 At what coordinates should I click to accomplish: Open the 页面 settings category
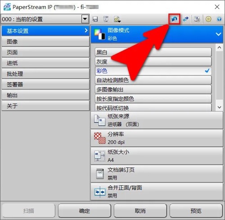[x=45, y=52]
